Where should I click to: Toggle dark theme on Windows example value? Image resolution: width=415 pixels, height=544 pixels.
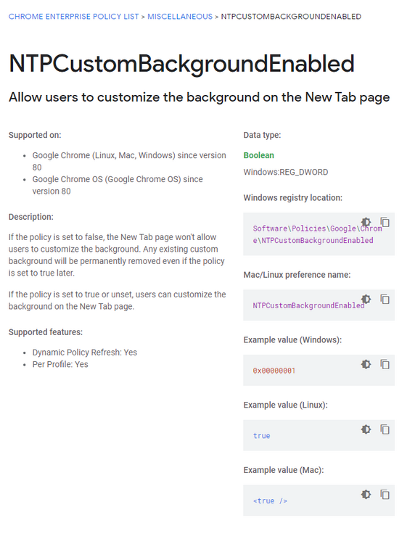pos(366,364)
